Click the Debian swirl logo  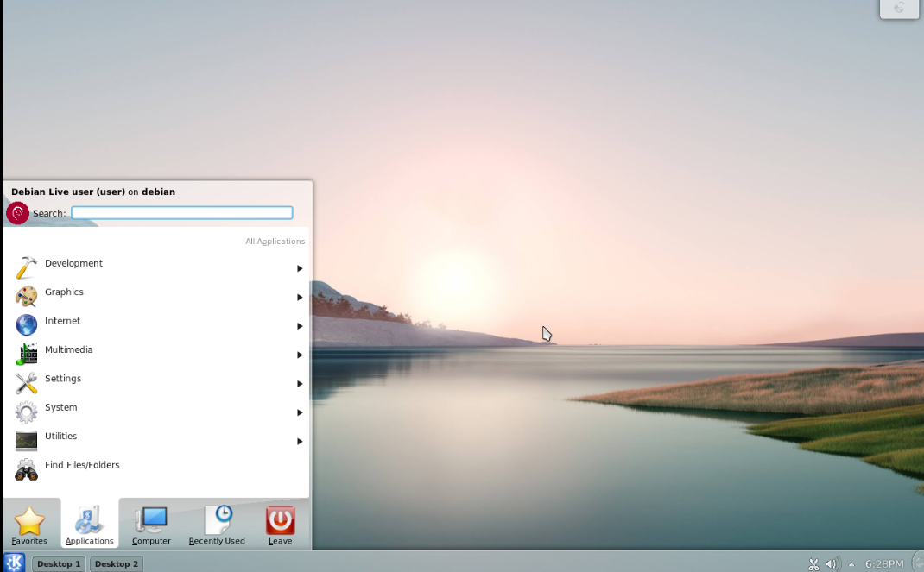17,213
